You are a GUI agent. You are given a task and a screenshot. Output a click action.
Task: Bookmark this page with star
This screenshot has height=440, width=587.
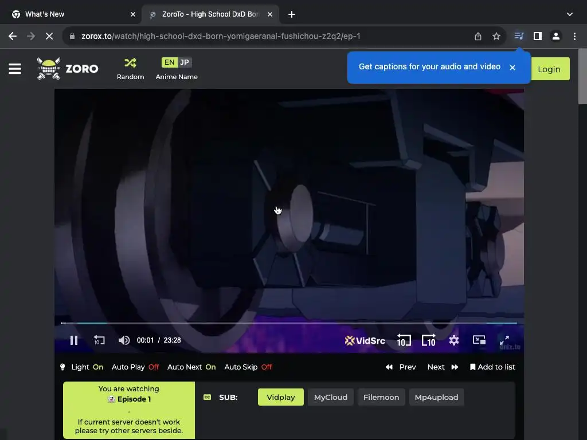496,36
